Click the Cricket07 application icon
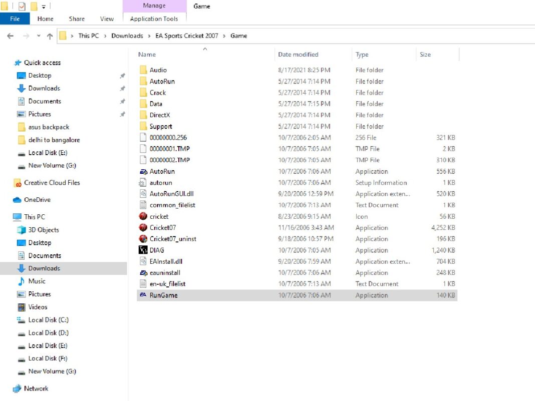Screen dimensions: 535x401 [x=143, y=228]
